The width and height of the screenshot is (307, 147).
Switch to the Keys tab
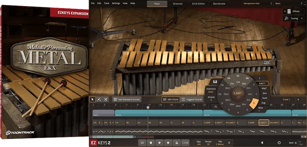pos(157,3)
